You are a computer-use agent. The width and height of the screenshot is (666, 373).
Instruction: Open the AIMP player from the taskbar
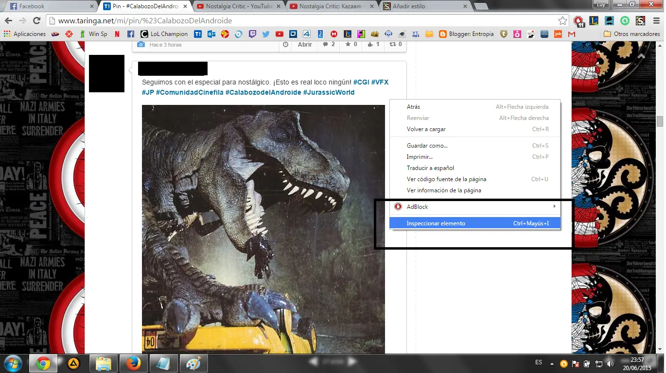click(x=73, y=363)
